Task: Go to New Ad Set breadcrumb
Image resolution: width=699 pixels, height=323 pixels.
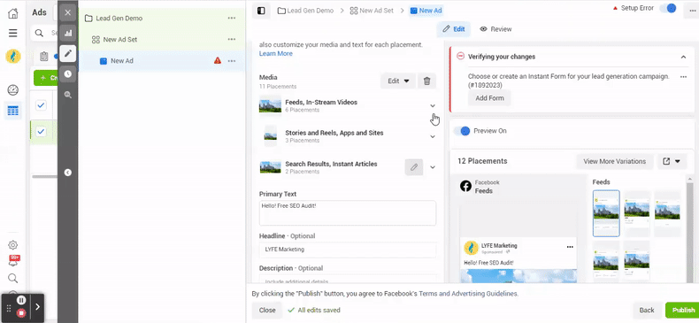Action: tap(372, 11)
